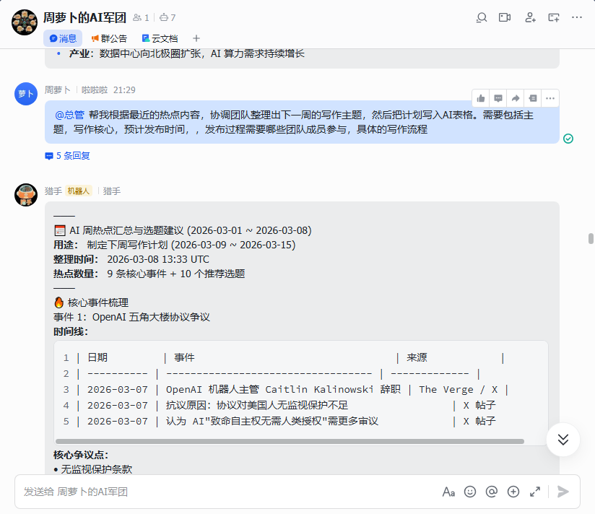Focus the message input field
This screenshot has height=514, width=595.
227,492
